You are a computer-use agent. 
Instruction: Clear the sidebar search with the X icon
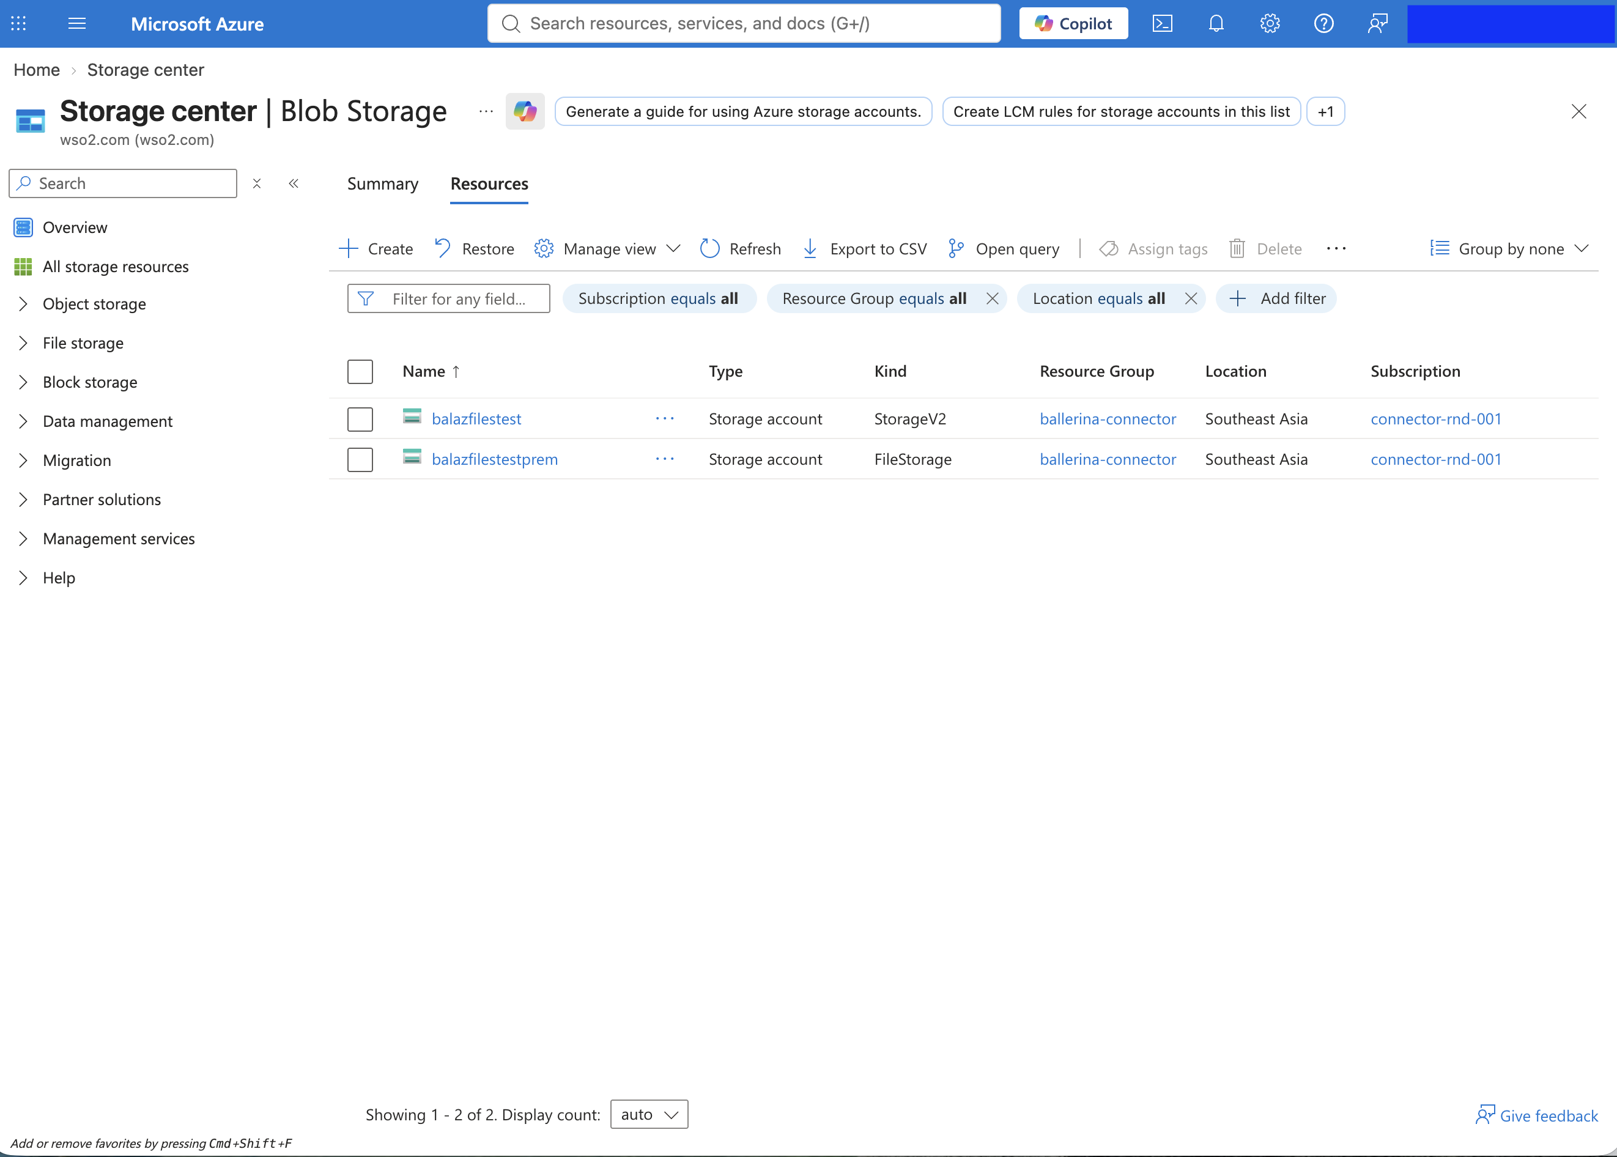tap(257, 184)
